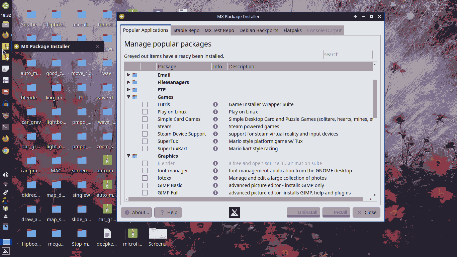Select the GIMP Basic row text
Image resolution: width=457 pixels, height=257 pixels.
pos(170,185)
